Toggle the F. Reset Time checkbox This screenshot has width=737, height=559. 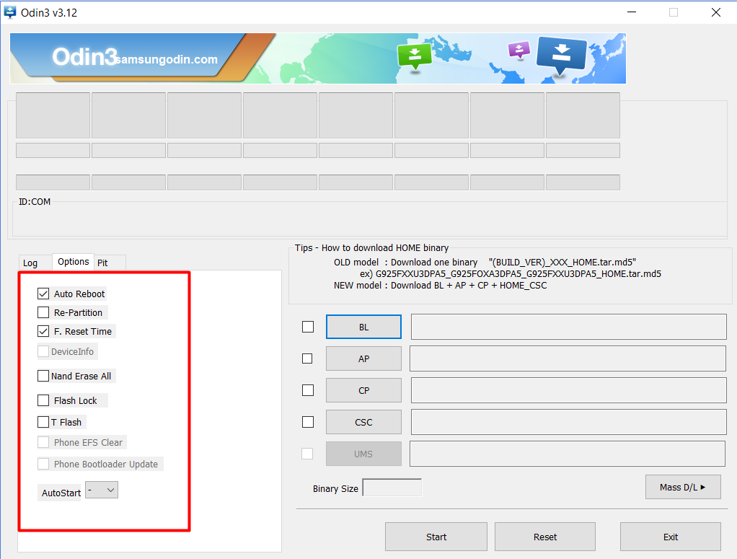pyautogui.click(x=43, y=332)
